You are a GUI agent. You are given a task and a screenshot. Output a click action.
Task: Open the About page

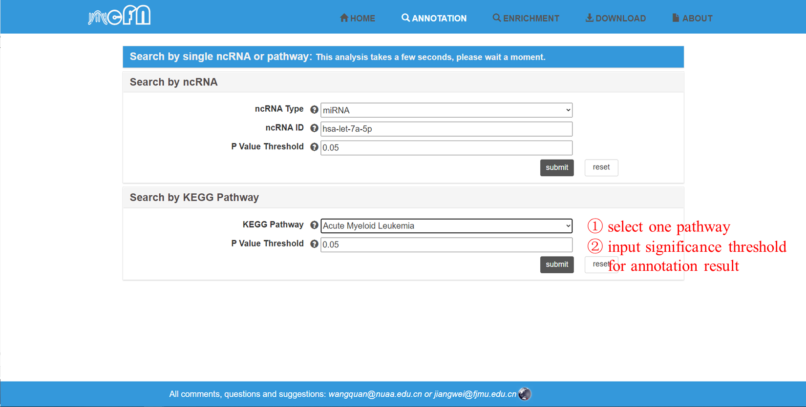692,19
